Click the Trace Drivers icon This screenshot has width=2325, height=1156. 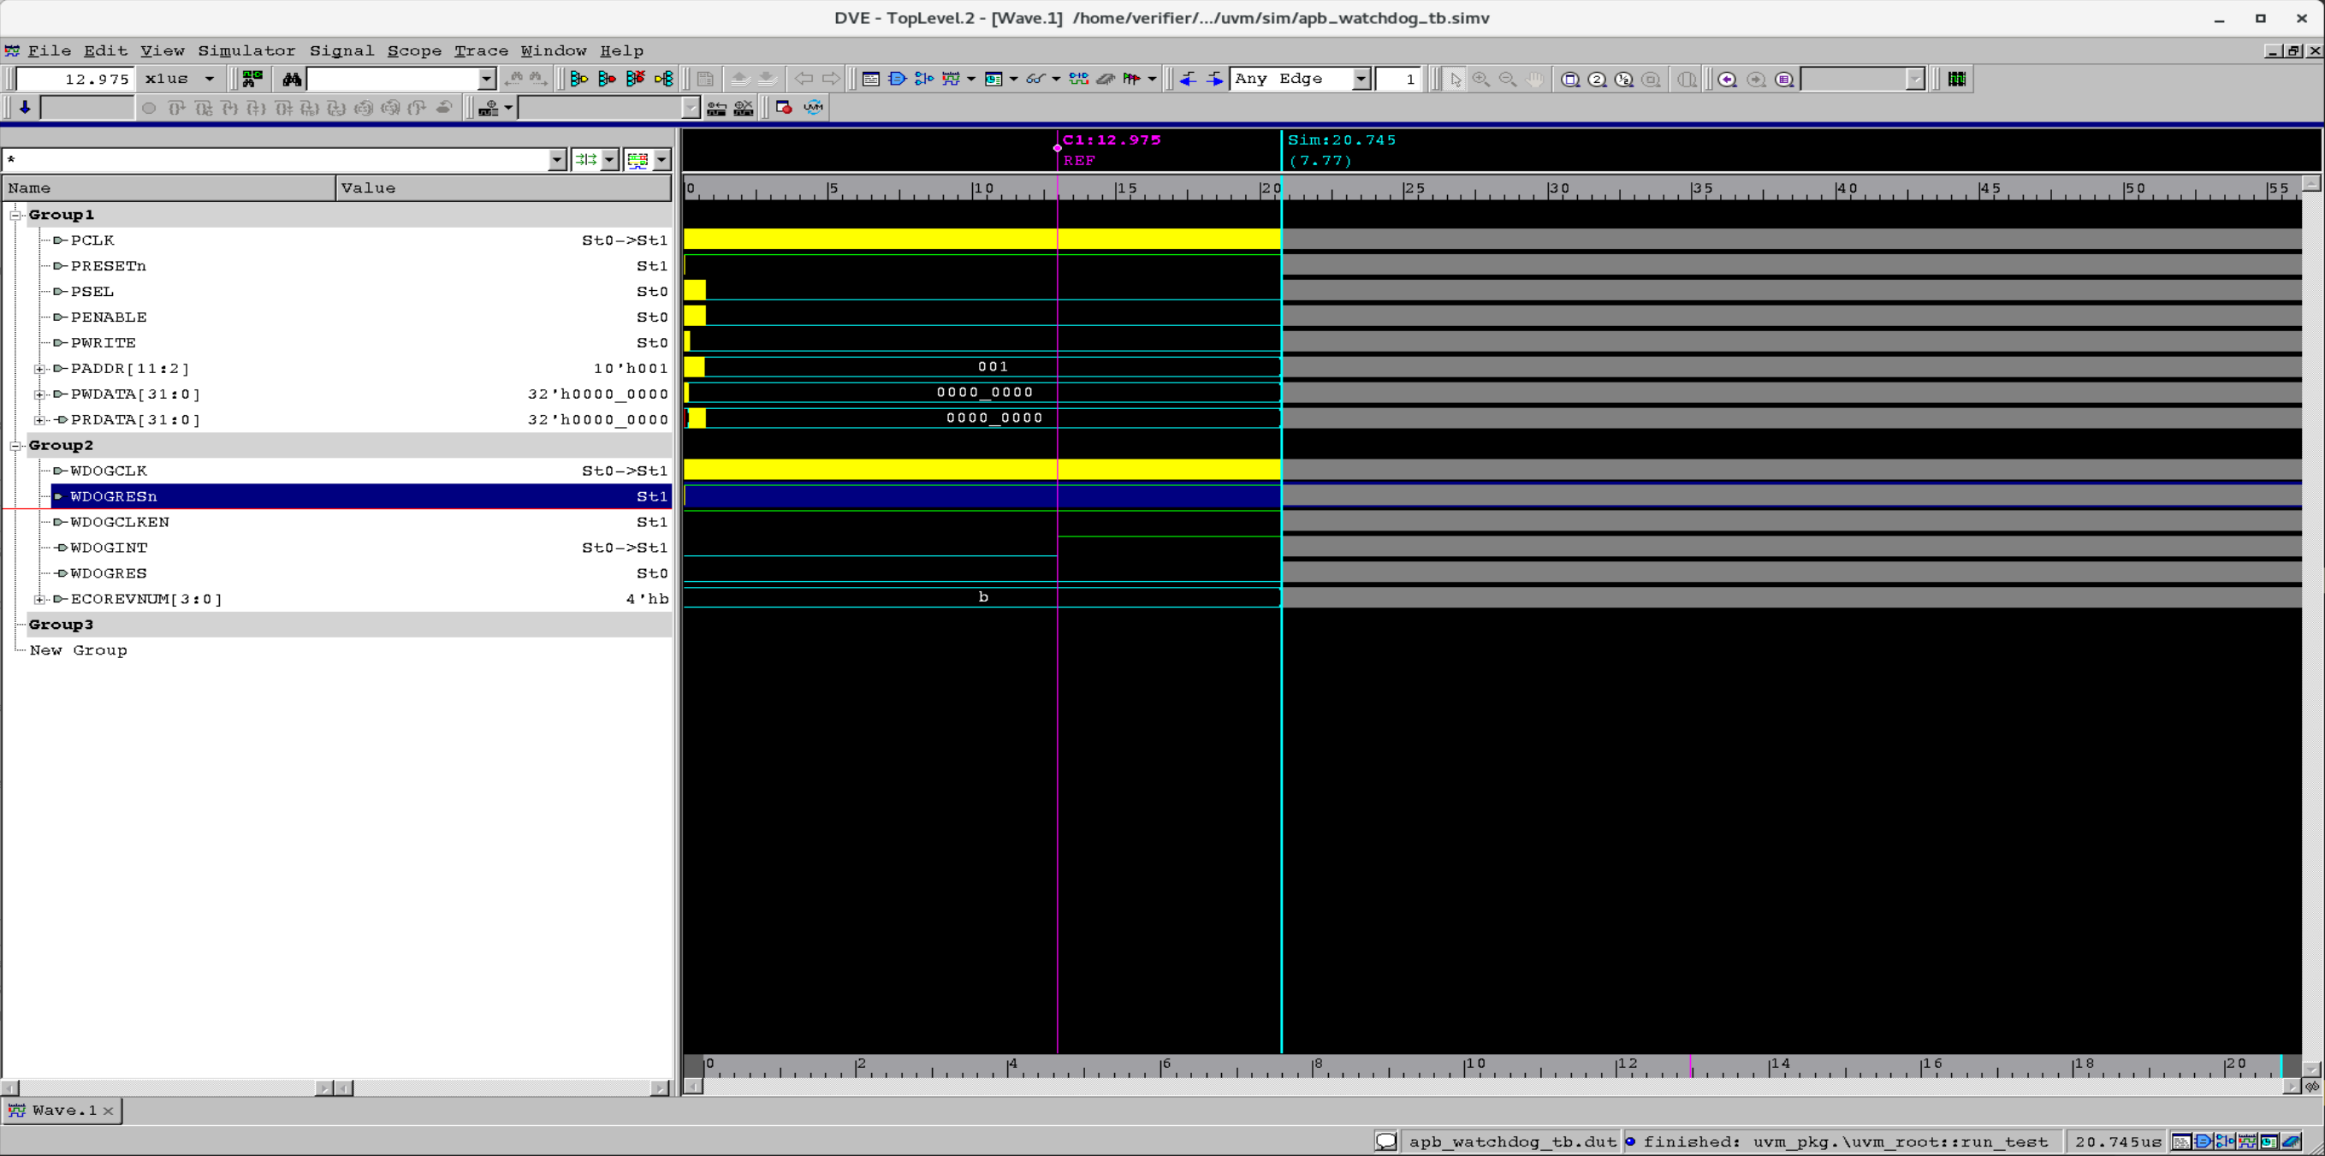578,80
